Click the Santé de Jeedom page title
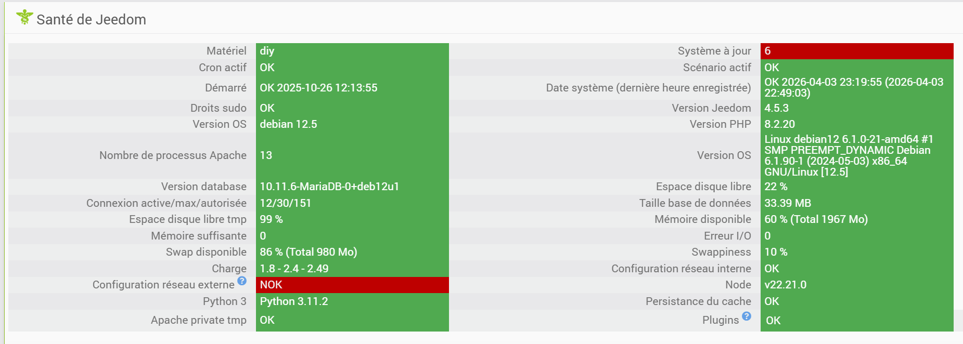 (x=91, y=20)
